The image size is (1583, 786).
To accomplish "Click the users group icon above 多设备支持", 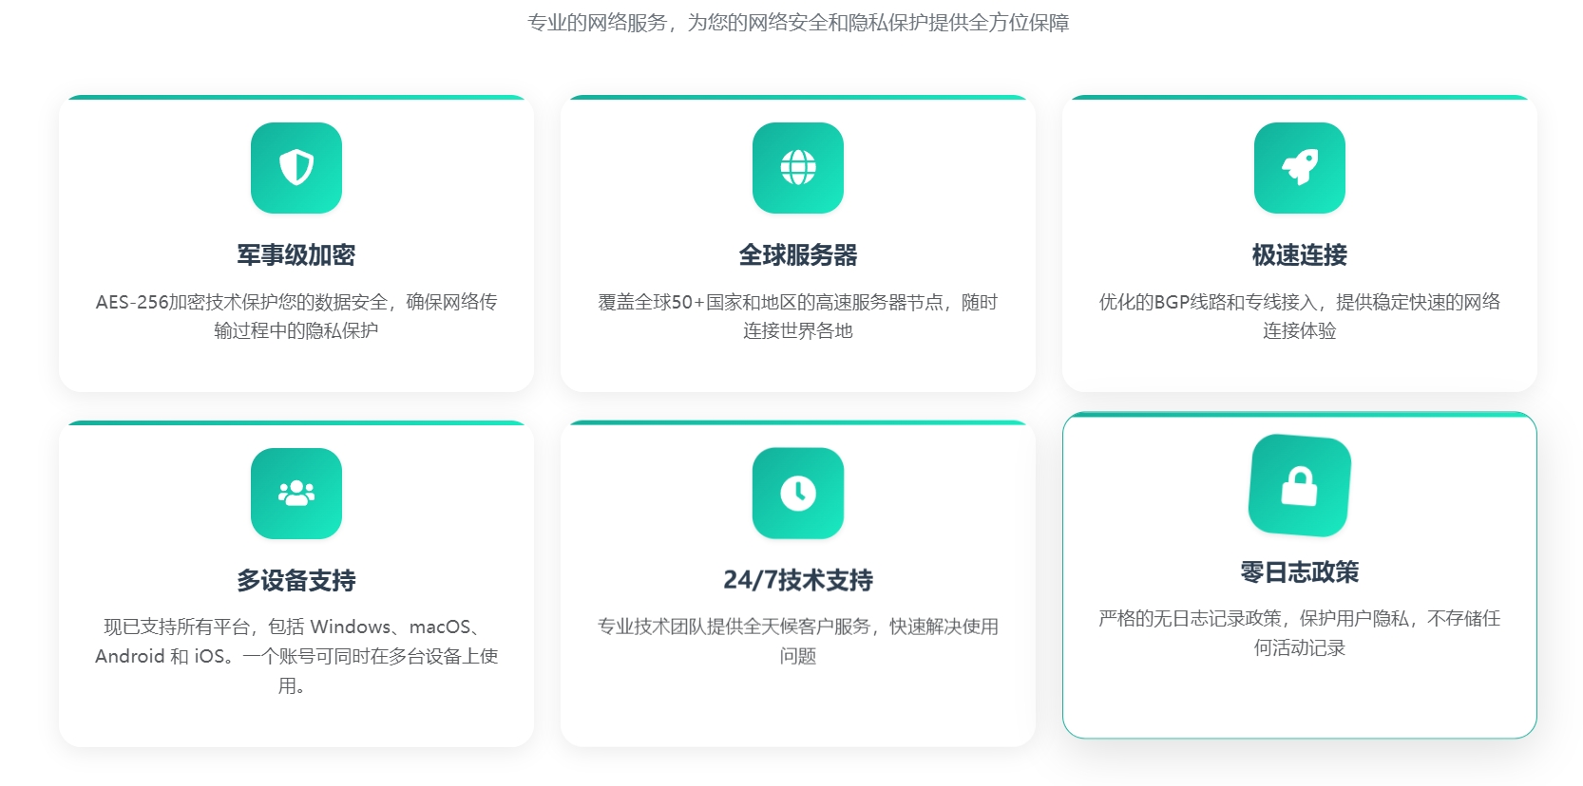I will [x=296, y=493].
